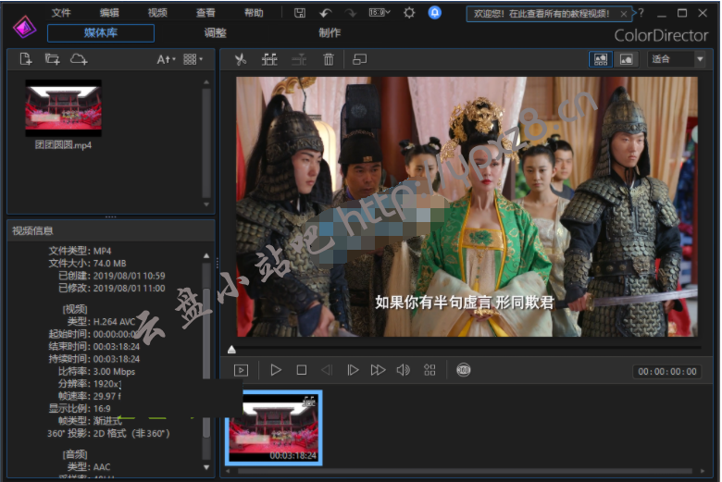This screenshot has width=722, height=482.
Task: Play the video preview
Action: [276, 370]
